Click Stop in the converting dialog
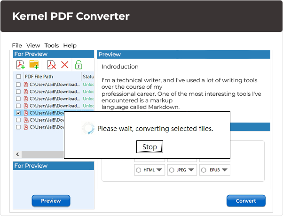 click(x=149, y=147)
